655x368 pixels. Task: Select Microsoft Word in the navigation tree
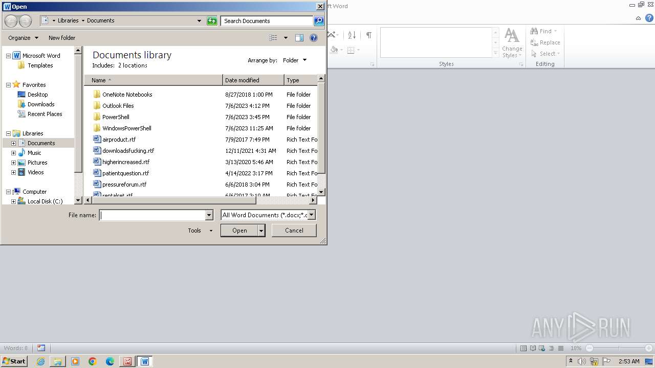41,56
